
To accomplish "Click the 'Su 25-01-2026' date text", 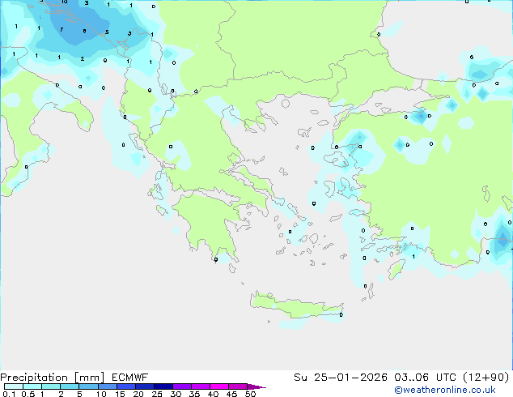I will coord(341,378).
